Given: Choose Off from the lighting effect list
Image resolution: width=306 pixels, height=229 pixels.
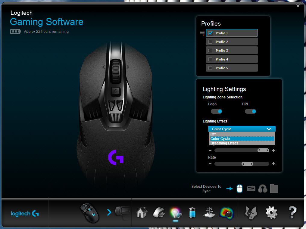Looking at the screenshot, I should click(242, 134).
